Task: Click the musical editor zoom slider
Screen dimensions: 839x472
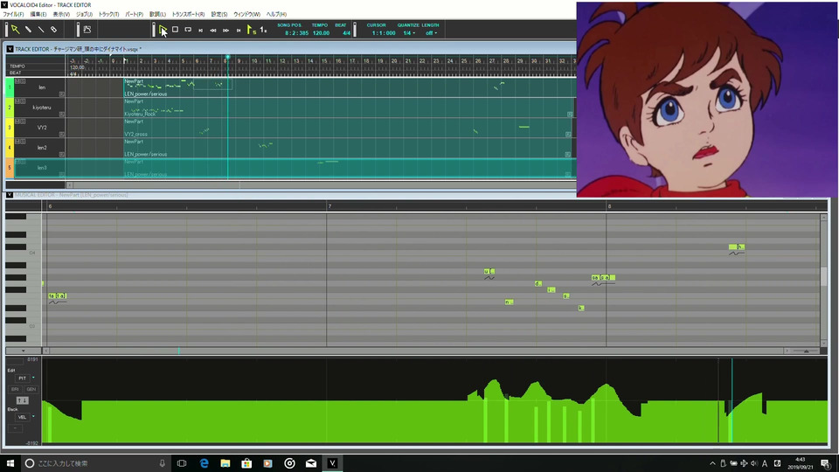Action: click(x=805, y=351)
